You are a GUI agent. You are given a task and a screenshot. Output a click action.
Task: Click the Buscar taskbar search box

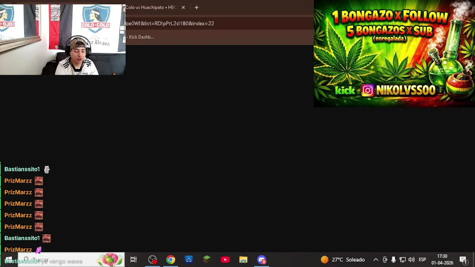71,260
